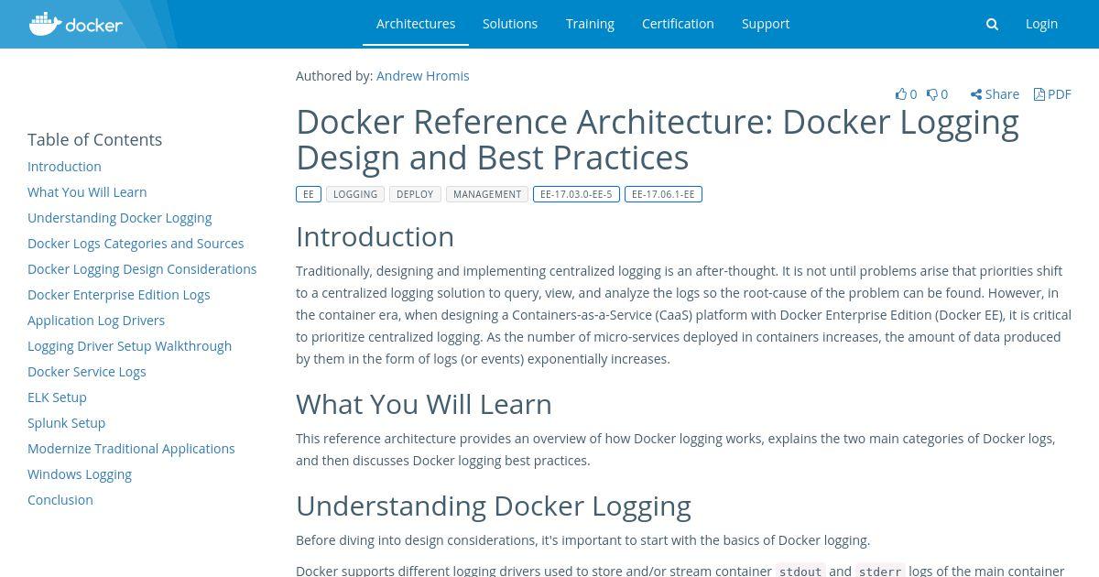Click the Share icon link
1099x577 pixels.
[x=995, y=93]
